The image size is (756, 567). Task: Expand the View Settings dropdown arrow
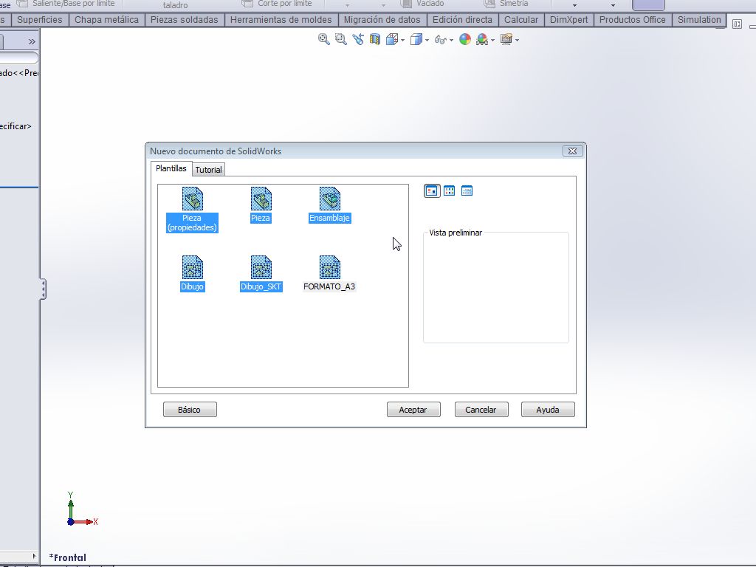click(518, 41)
